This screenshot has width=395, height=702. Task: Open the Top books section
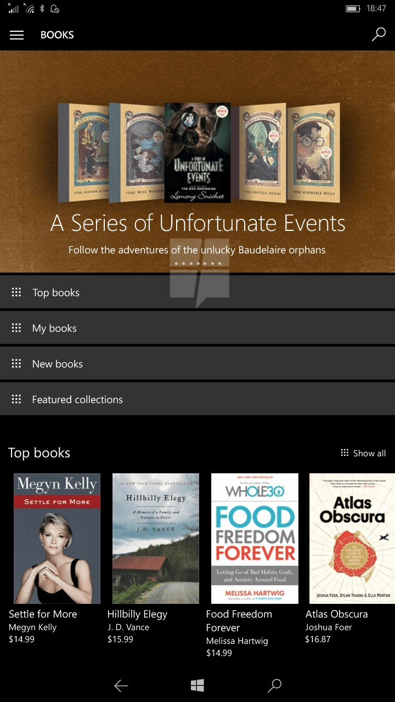click(198, 292)
